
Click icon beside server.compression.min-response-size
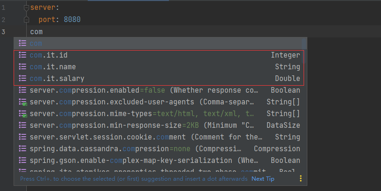(23, 125)
